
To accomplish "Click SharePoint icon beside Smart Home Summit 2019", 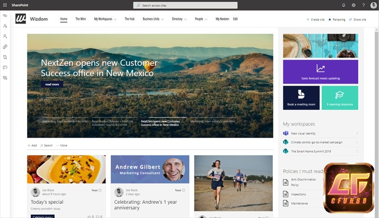I will point(286,151).
